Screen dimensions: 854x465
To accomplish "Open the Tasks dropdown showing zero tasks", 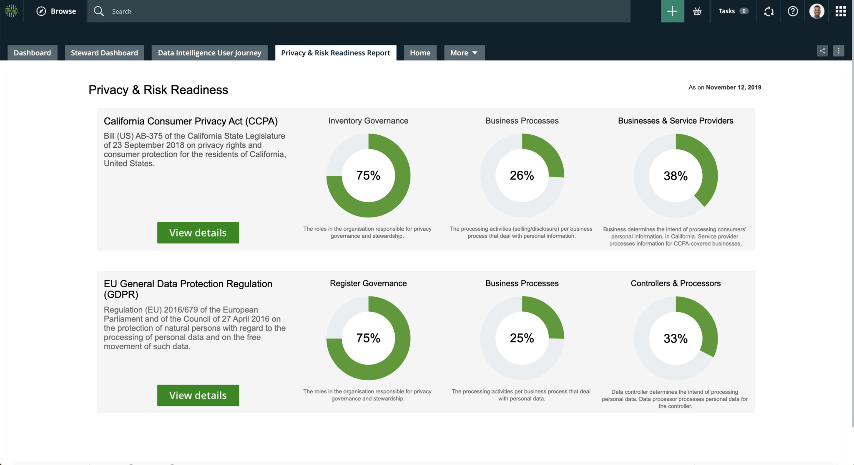I will pyautogui.click(x=733, y=11).
